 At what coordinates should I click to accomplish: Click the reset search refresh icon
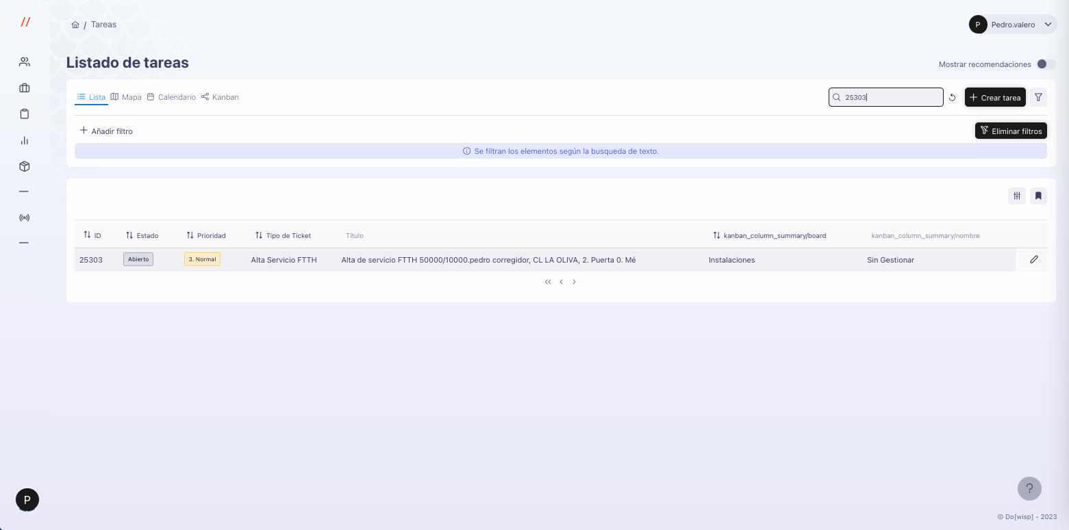tap(952, 98)
